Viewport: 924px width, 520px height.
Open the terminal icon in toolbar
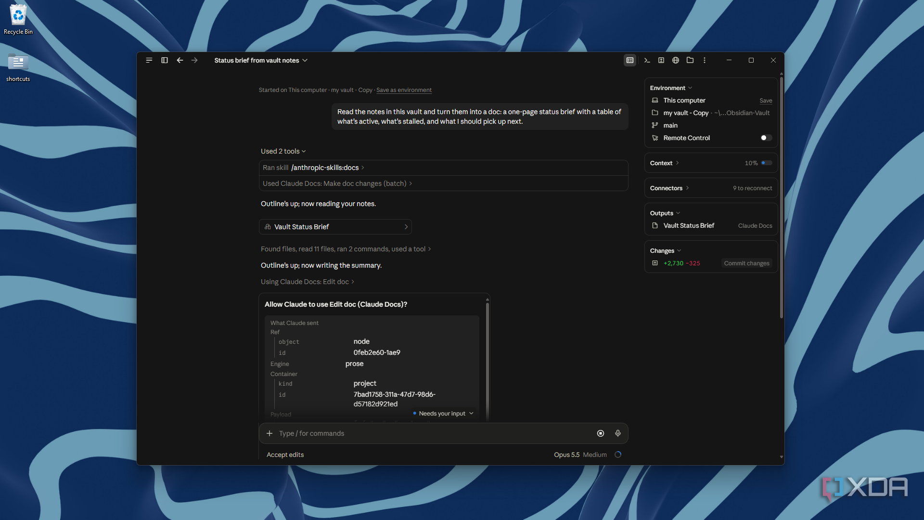[647, 60]
